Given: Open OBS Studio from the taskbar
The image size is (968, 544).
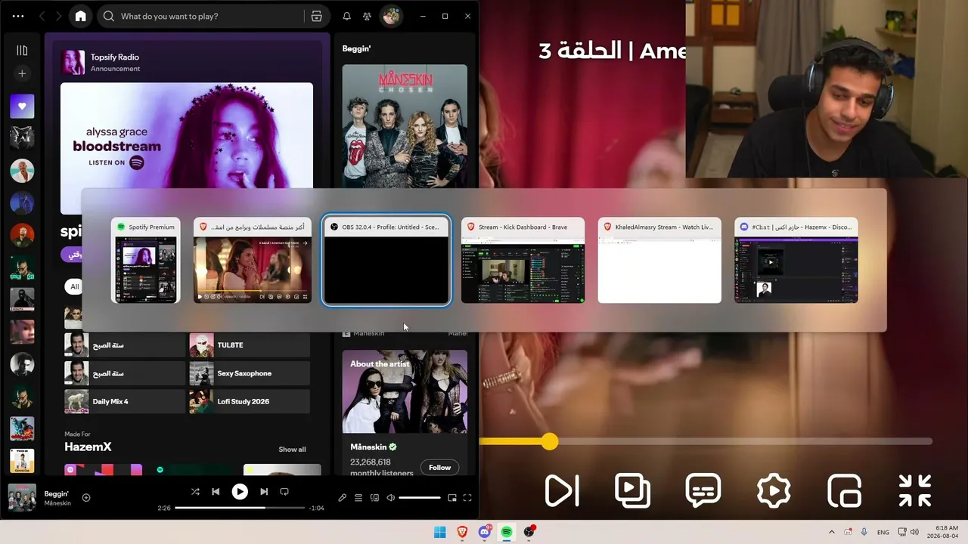Looking at the screenshot, I should click(529, 532).
